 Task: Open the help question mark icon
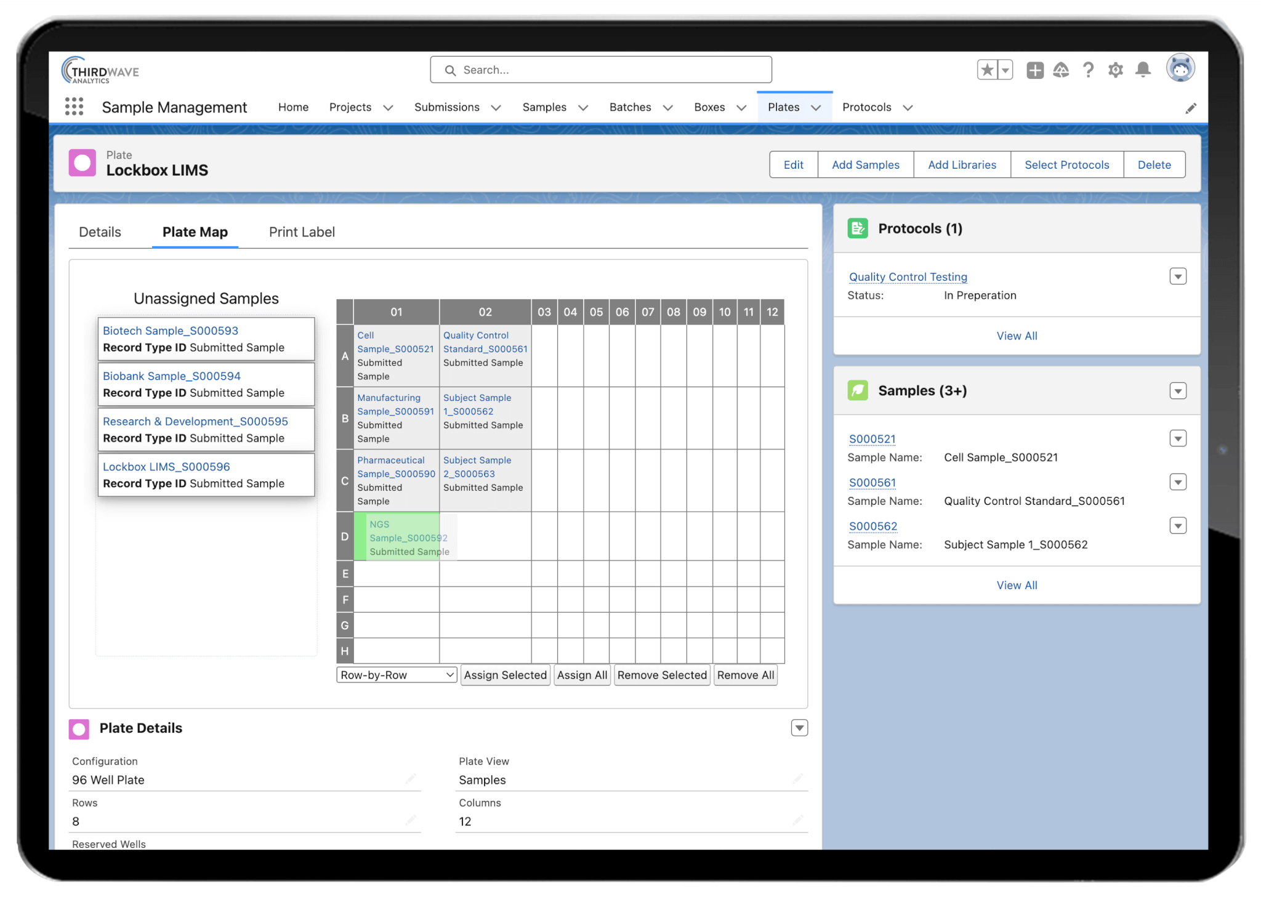point(1088,70)
